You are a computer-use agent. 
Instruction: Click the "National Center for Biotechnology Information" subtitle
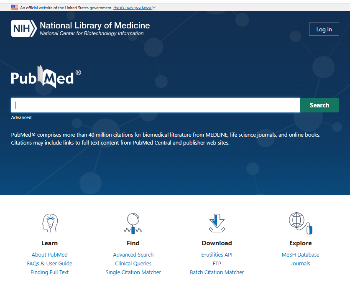coord(92,33)
